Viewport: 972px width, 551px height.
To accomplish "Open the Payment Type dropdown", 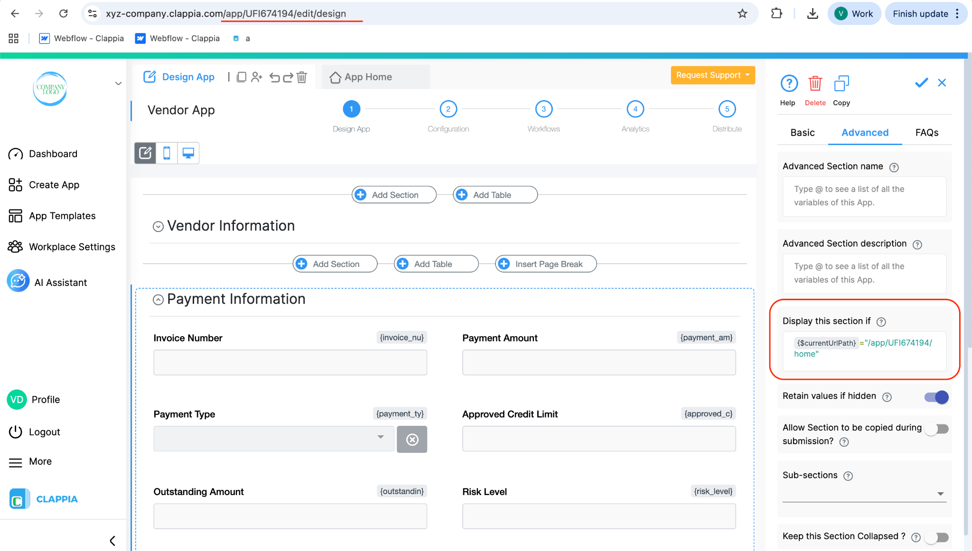I will click(x=274, y=438).
